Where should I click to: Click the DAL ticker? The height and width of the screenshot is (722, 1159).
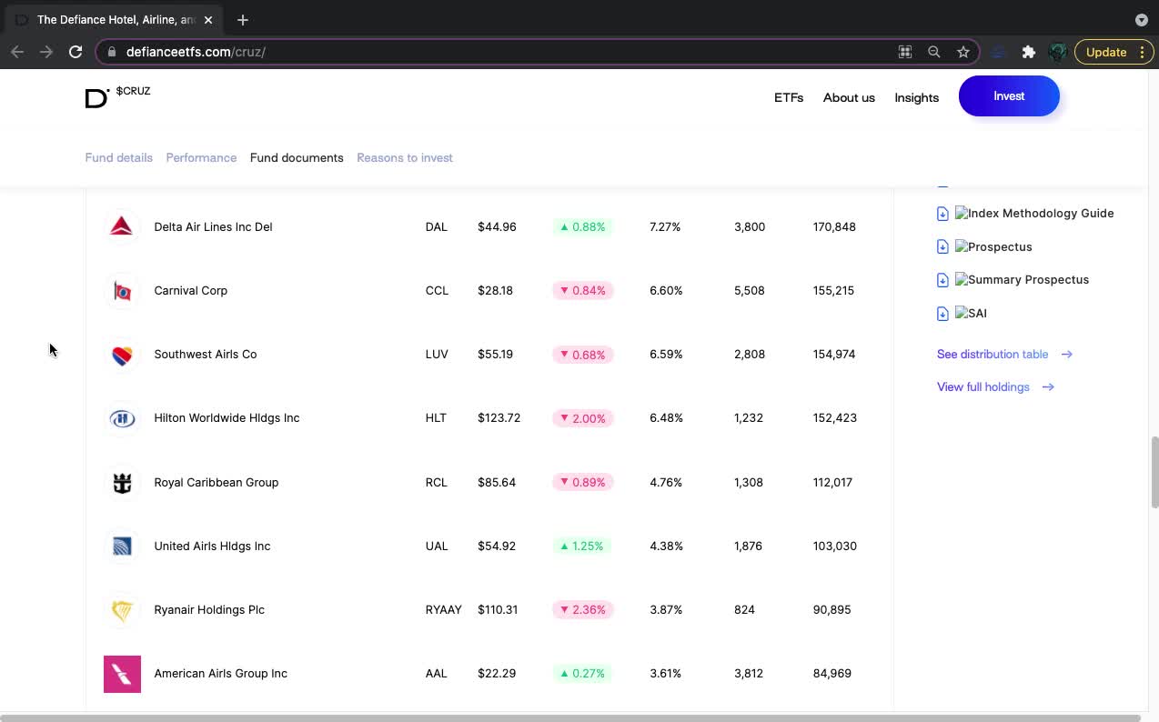[x=436, y=227]
